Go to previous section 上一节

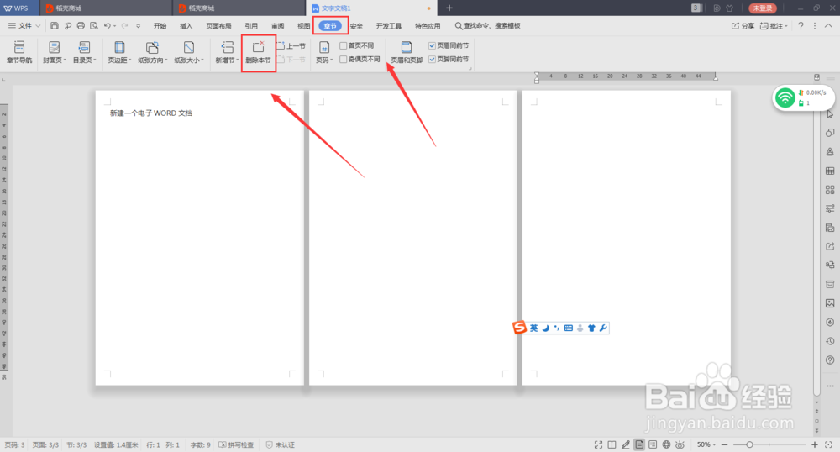[291, 46]
